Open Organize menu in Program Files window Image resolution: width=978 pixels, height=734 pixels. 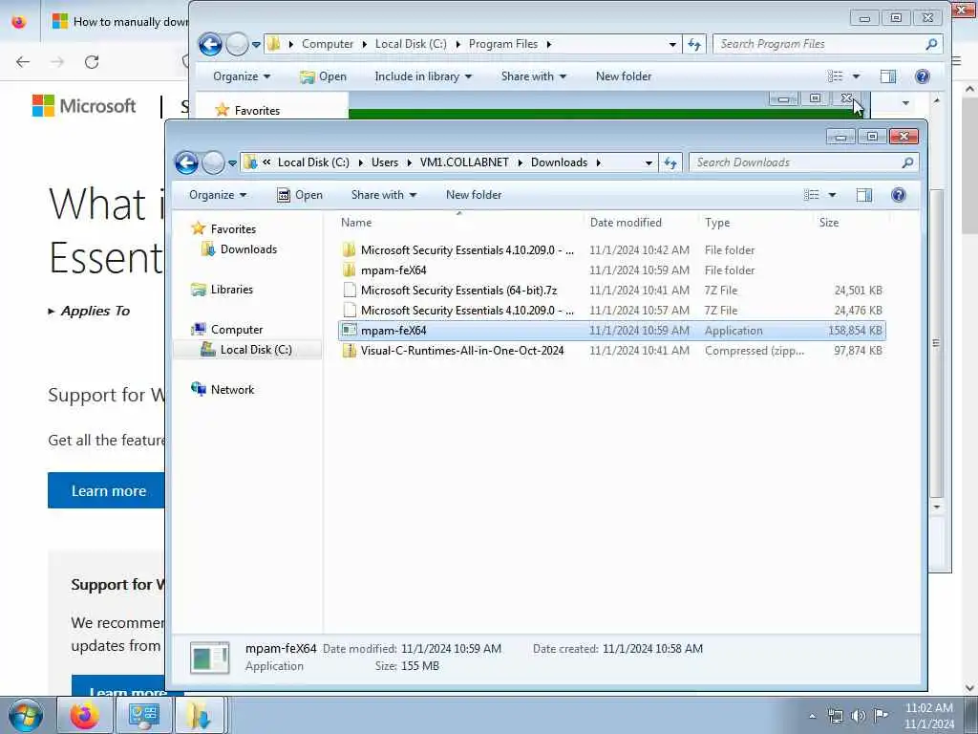tap(242, 76)
